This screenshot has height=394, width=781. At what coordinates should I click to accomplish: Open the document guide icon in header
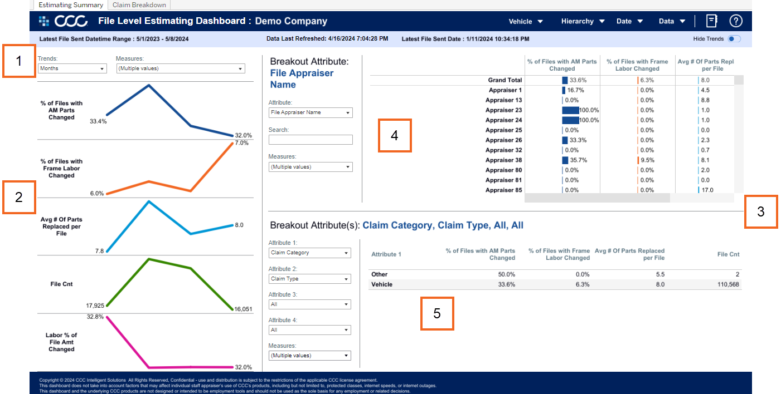(711, 21)
